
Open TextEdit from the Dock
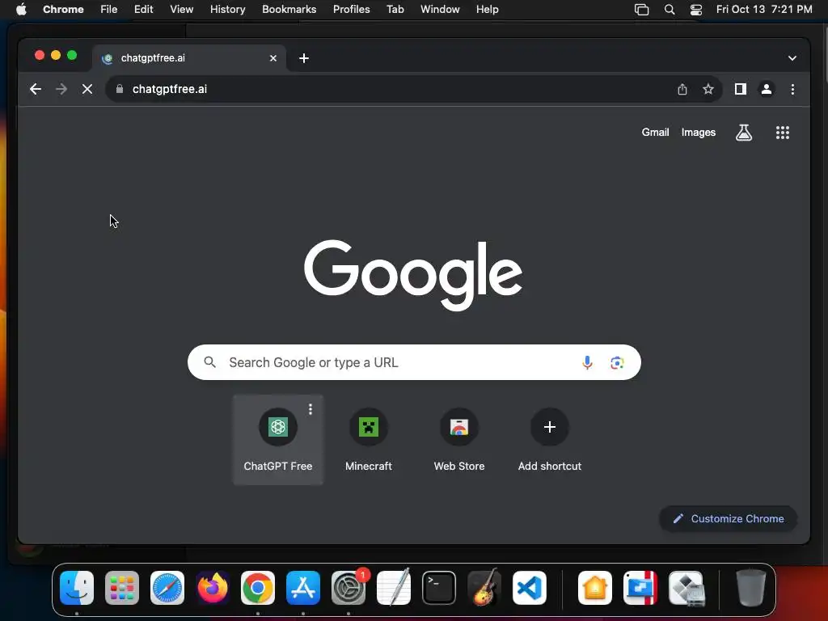point(394,588)
